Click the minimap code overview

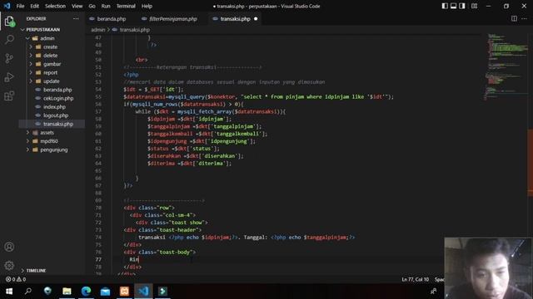pos(506,68)
